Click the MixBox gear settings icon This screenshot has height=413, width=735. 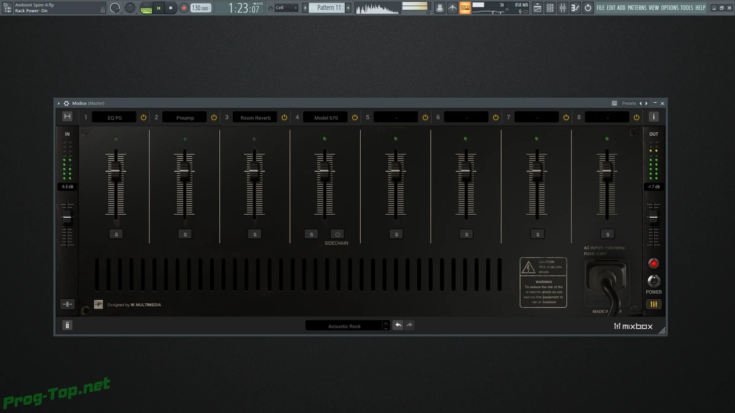pyautogui.click(x=67, y=103)
